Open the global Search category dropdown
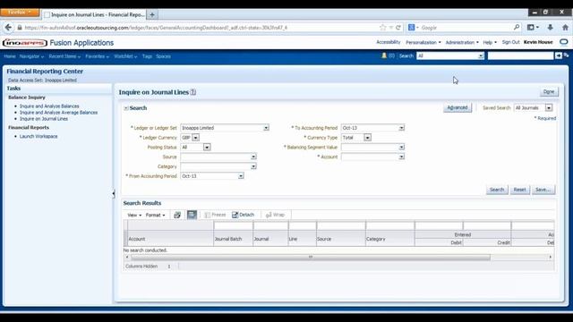 coord(481,55)
